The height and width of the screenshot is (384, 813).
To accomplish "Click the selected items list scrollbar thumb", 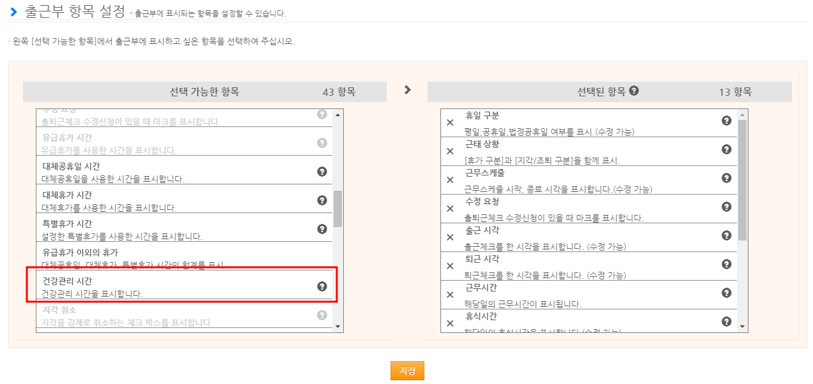I will pyautogui.click(x=742, y=179).
